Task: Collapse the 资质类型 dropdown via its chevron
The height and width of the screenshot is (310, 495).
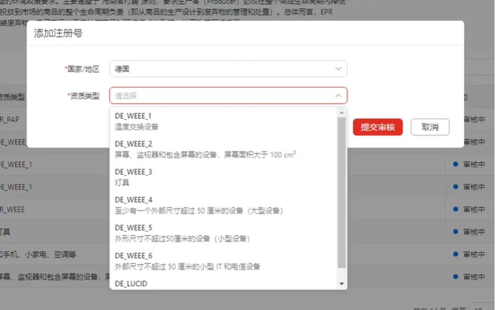Action: tap(338, 96)
